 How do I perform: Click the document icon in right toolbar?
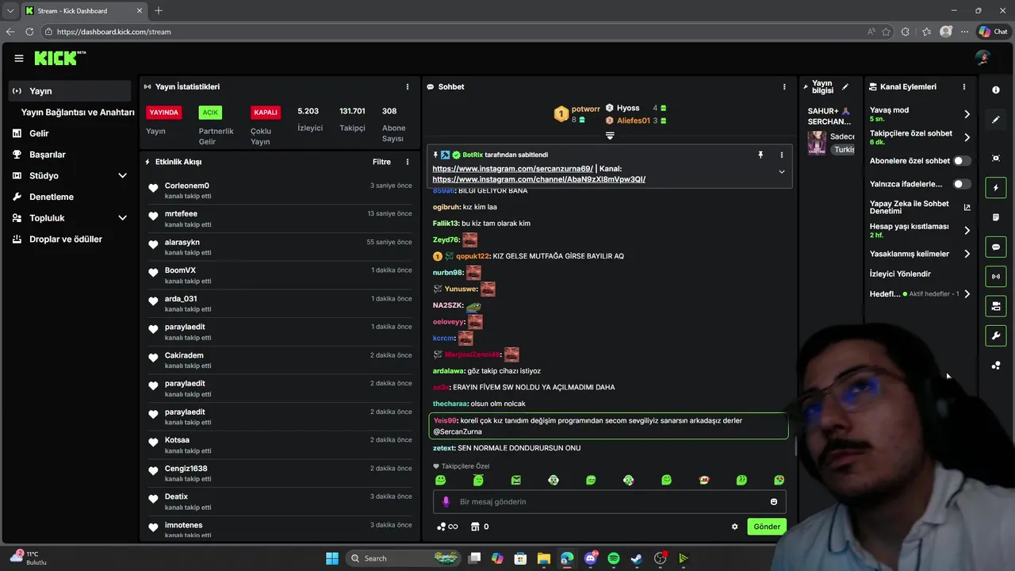[996, 217]
